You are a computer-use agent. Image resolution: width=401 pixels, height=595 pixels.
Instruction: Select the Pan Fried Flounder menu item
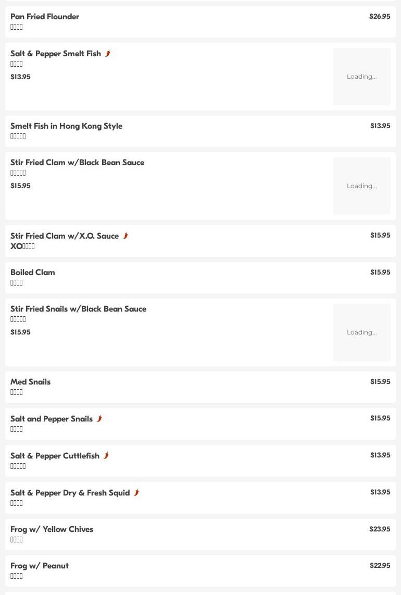pyautogui.click(x=45, y=17)
